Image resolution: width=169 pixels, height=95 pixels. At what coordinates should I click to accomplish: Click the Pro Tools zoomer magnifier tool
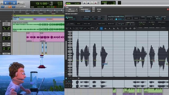1,3
